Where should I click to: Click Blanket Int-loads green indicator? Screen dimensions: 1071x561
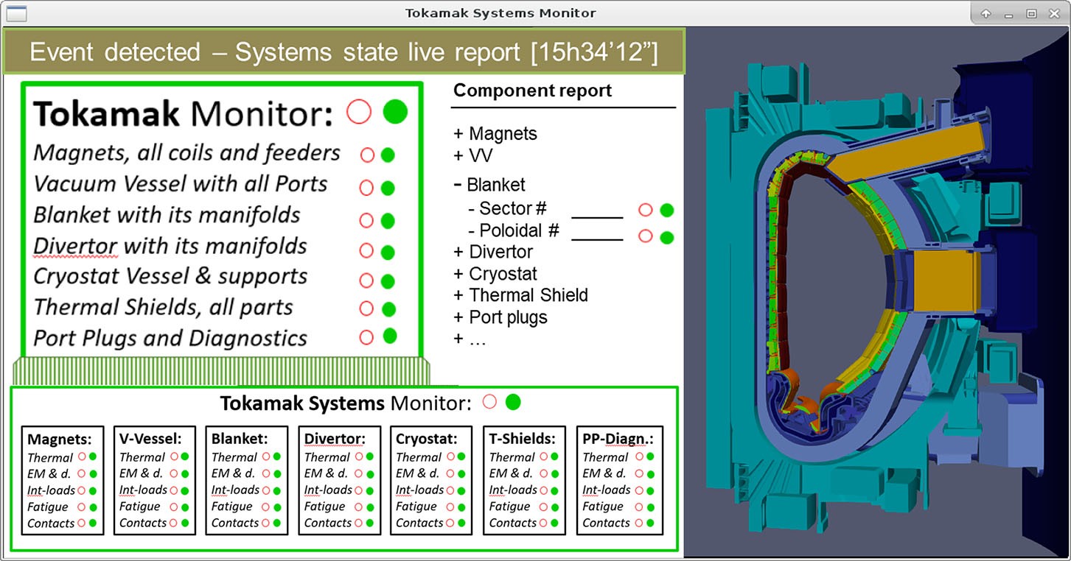pos(277,490)
